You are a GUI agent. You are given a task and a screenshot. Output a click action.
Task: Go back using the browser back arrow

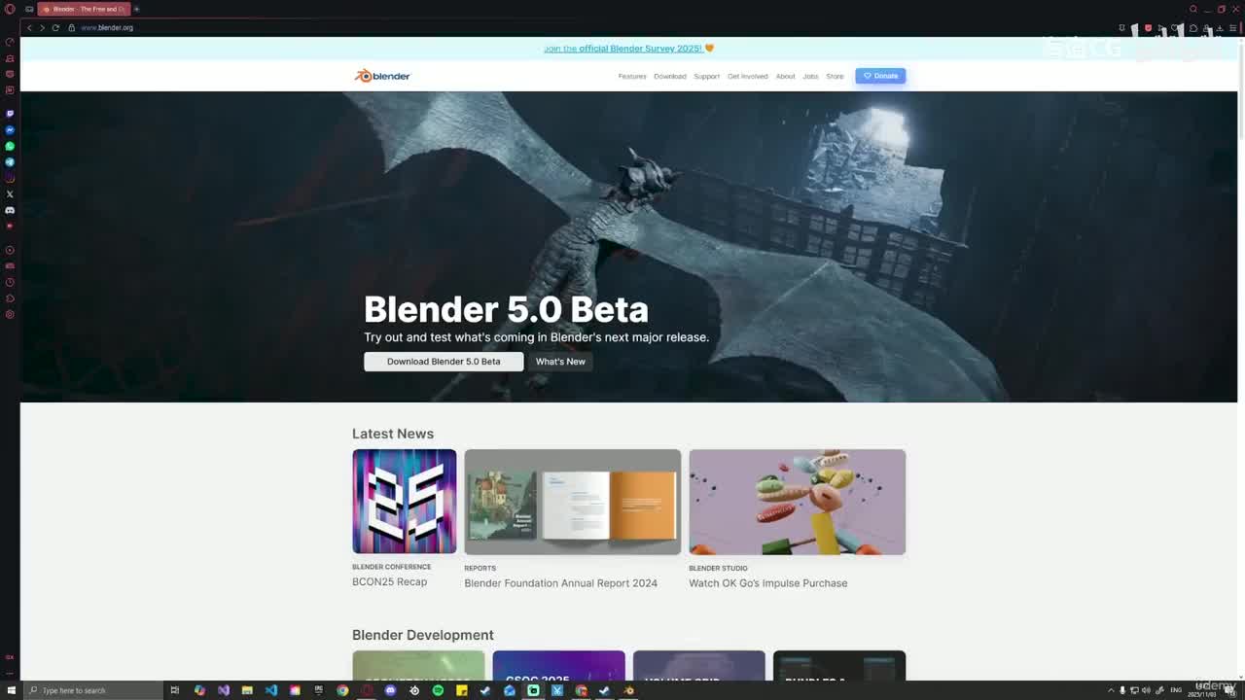29,28
